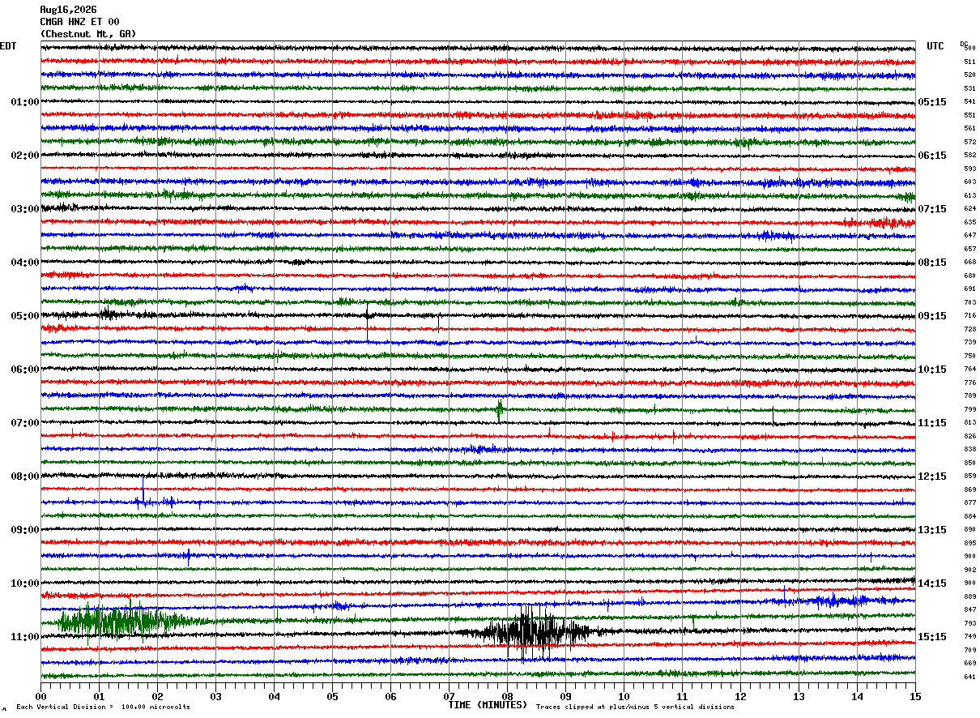This screenshot has height=718, width=980.
Task: Click the '05:00' EDT time label
Action: pyautogui.click(x=24, y=316)
